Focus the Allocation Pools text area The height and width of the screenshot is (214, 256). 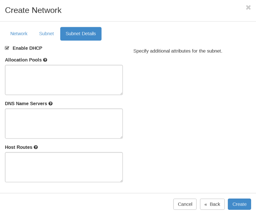pos(64,80)
